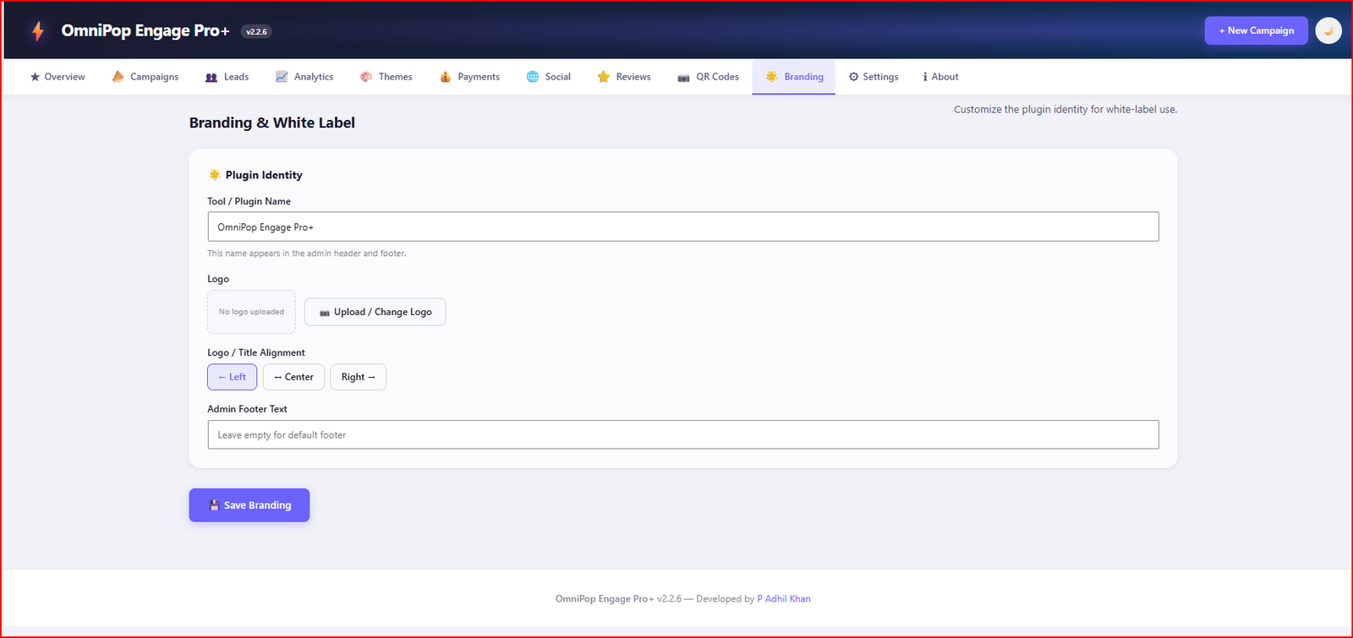Screen dimensions: 1353x638
Task: Click the floppy disk save icon
Action: [x=214, y=505]
